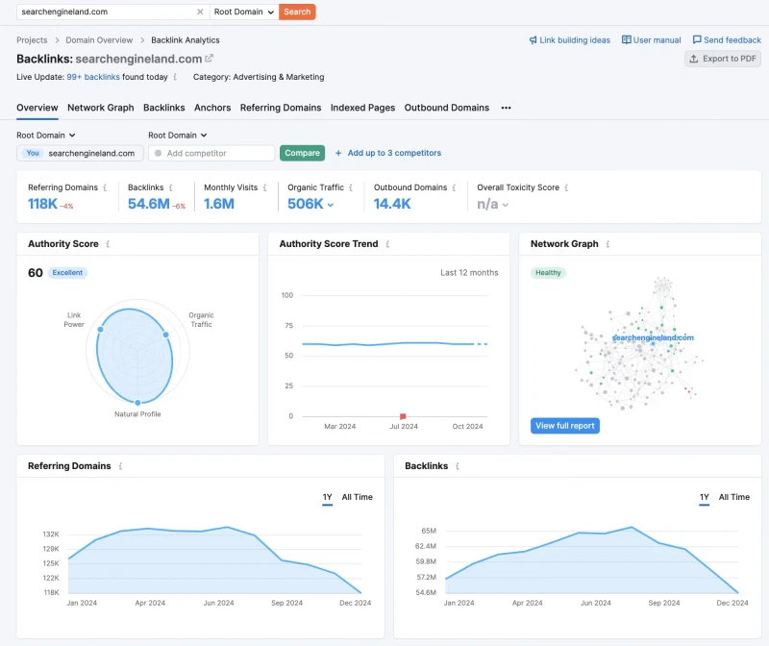Click the Excellent authority badge
The height and width of the screenshot is (646, 769).
(67, 273)
